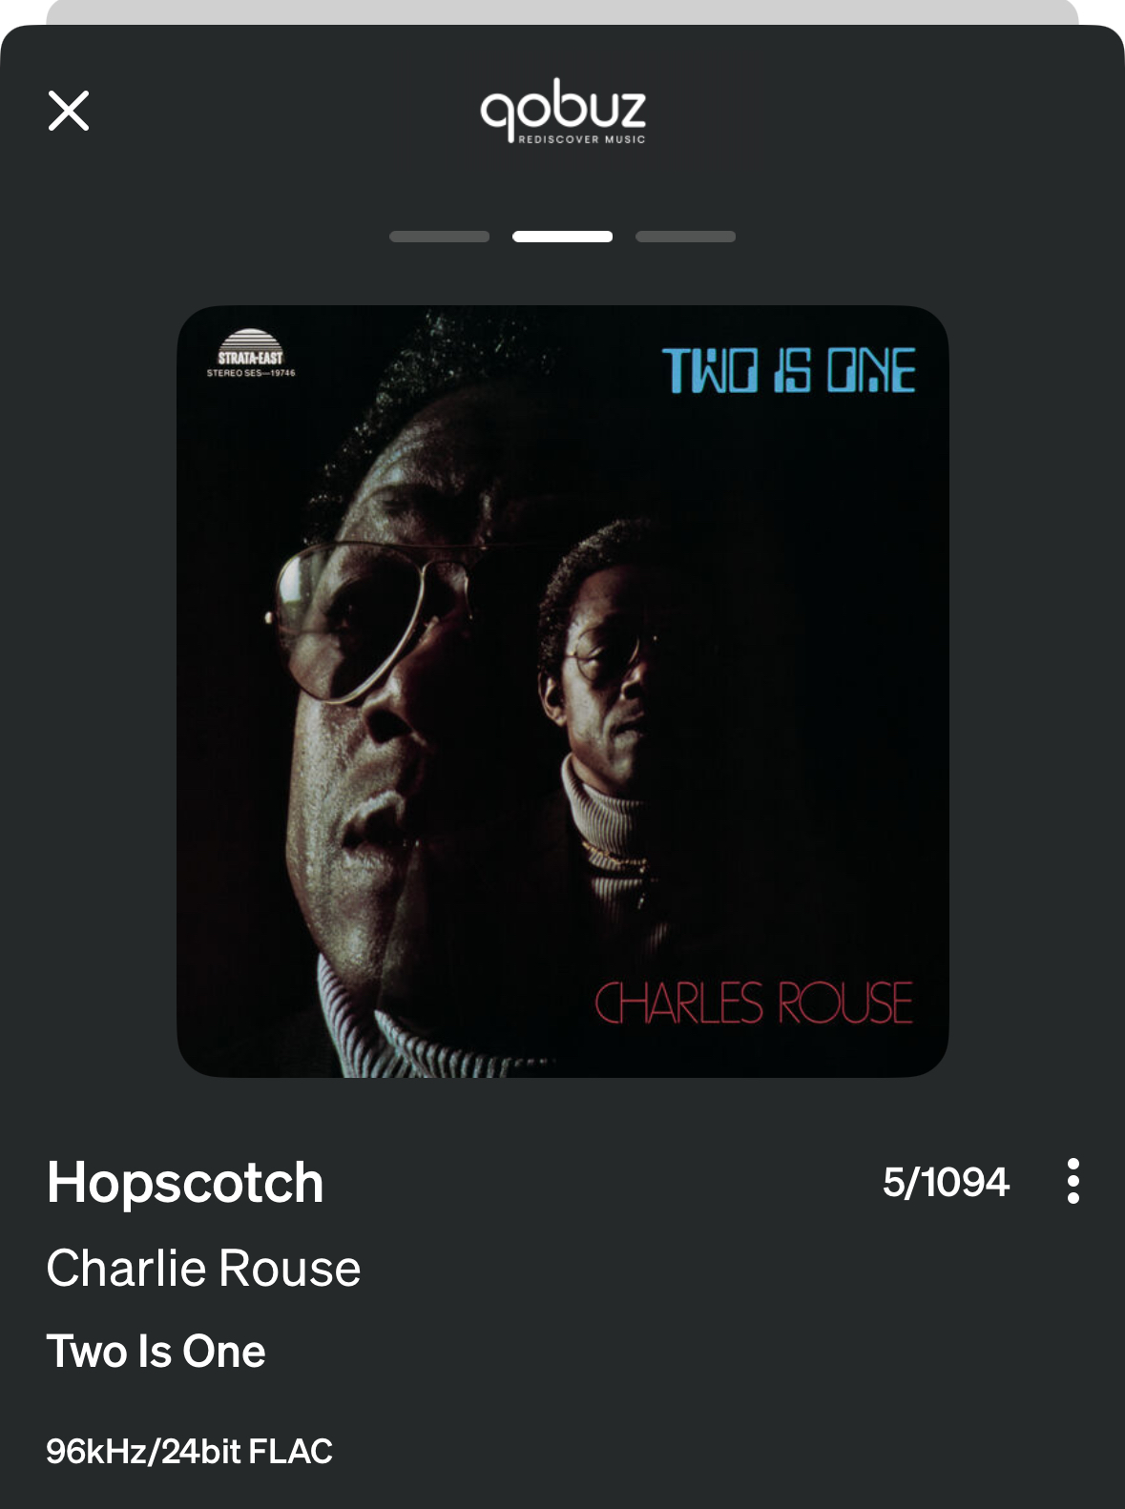1125x1509 pixels.
Task: Select the highlighted middle page indicator
Action: 562,237
